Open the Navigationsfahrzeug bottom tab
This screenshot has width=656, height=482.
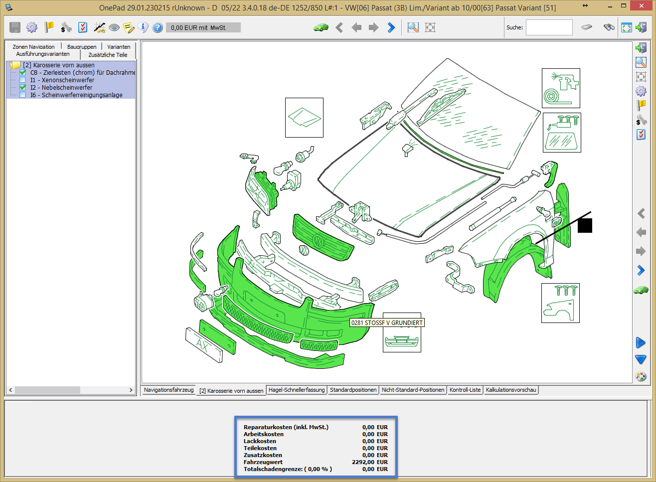168,390
